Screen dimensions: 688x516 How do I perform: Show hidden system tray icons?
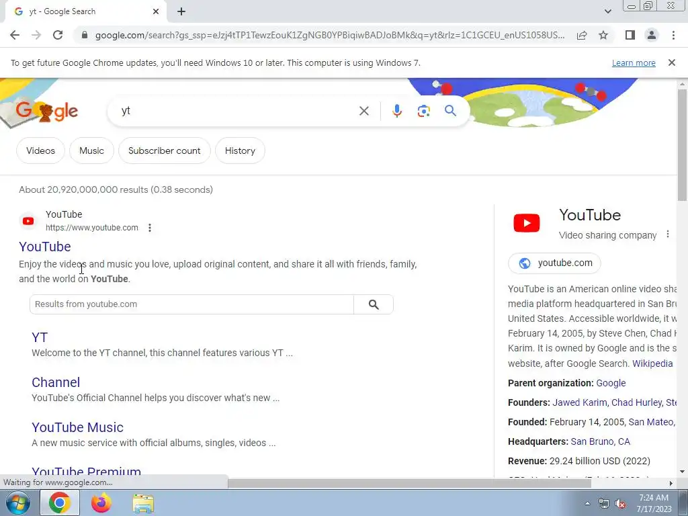(587, 503)
